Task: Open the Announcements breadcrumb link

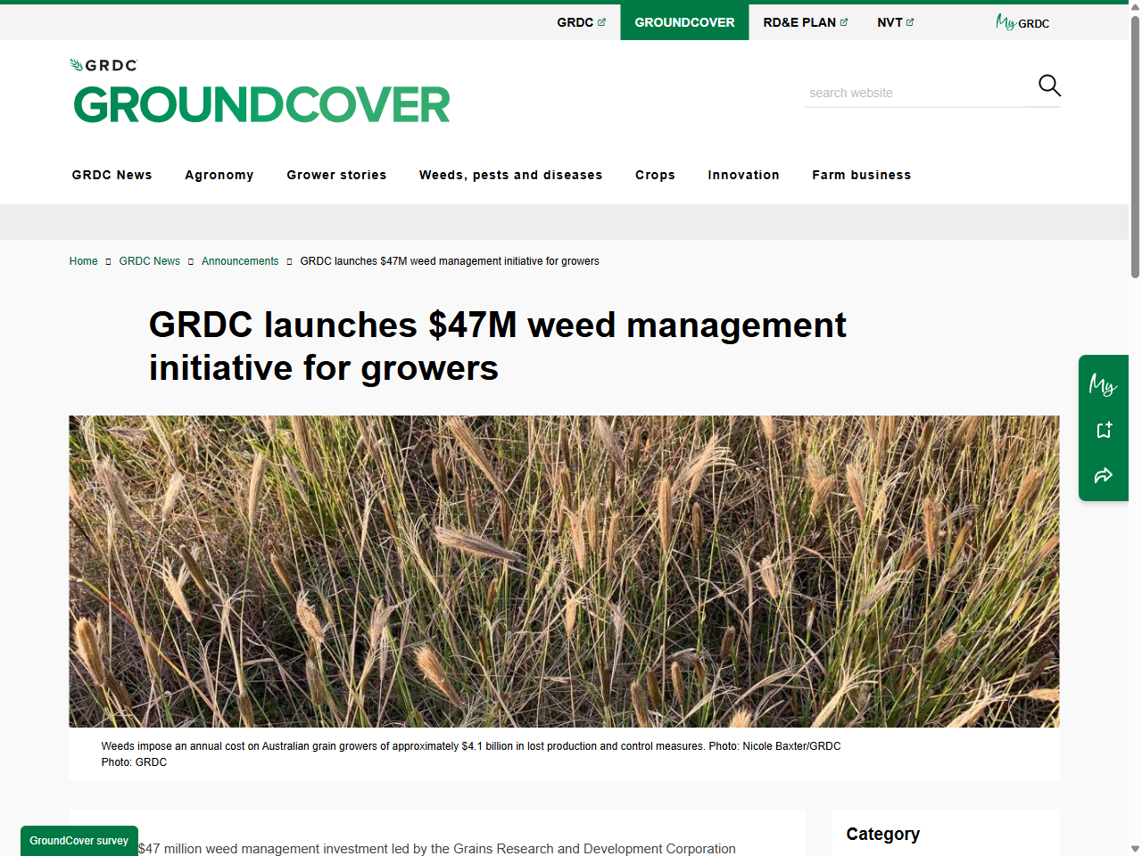Action: (x=239, y=260)
